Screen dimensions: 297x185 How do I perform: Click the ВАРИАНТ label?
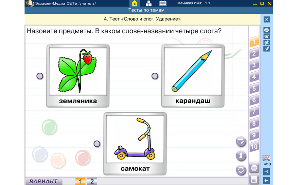click(x=44, y=181)
